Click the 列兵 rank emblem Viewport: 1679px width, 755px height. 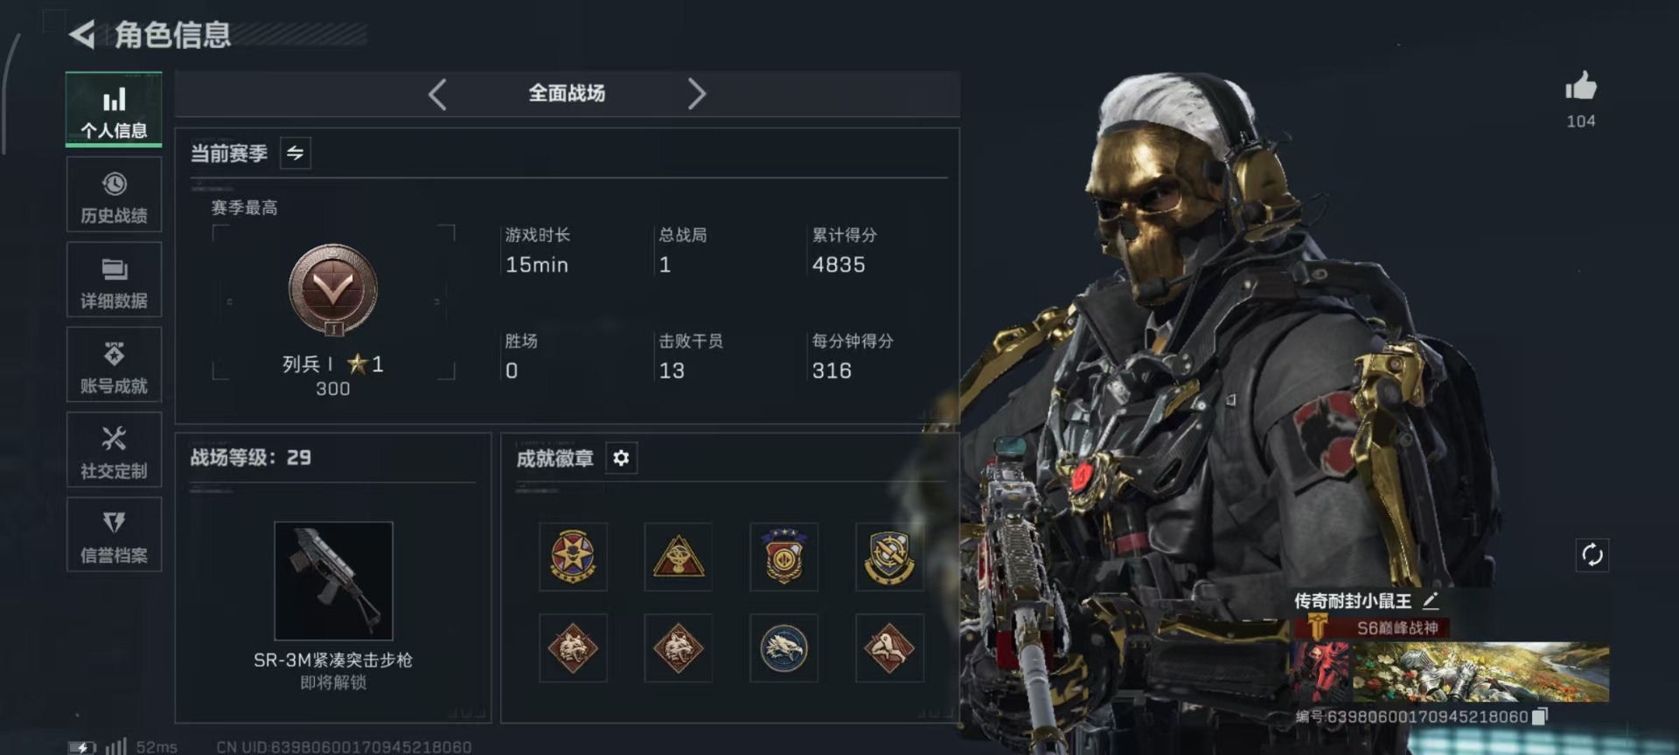(x=333, y=290)
